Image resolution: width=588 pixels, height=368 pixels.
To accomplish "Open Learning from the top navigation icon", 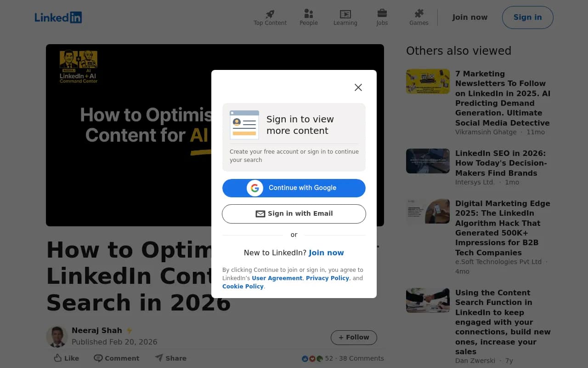I will pyautogui.click(x=345, y=14).
